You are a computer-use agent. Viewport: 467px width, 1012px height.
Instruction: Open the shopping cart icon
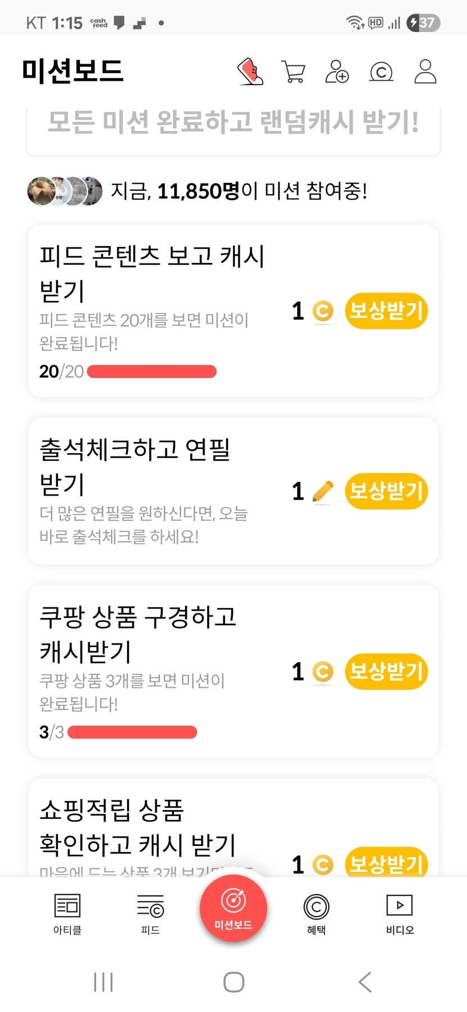pyautogui.click(x=293, y=71)
